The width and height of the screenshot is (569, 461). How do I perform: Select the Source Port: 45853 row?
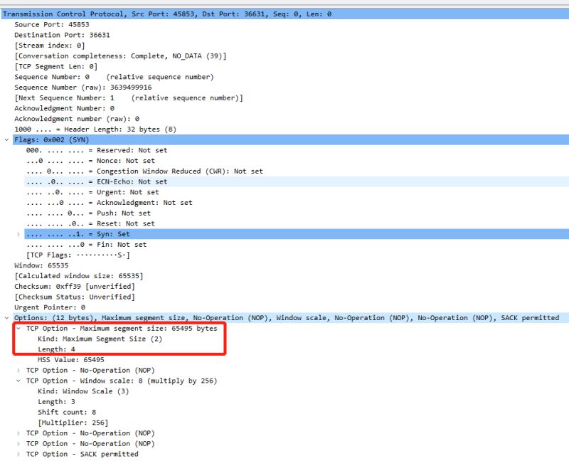click(x=52, y=24)
